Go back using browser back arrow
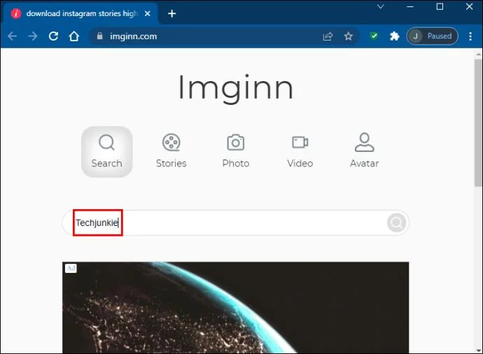483x354 pixels. pos(13,36)
